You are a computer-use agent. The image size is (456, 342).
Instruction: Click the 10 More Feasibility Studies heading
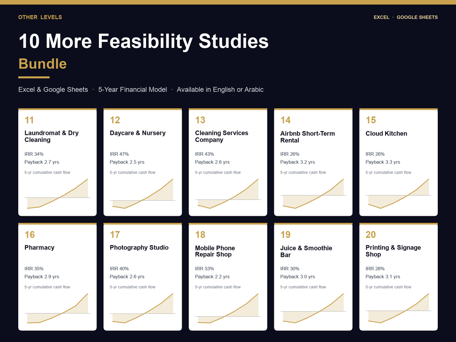pyautogui.click(x=144, y=41)
